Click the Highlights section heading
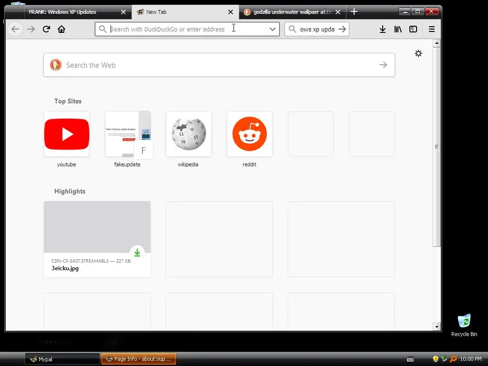Screen dimensions: 488x366 [70, 192]
